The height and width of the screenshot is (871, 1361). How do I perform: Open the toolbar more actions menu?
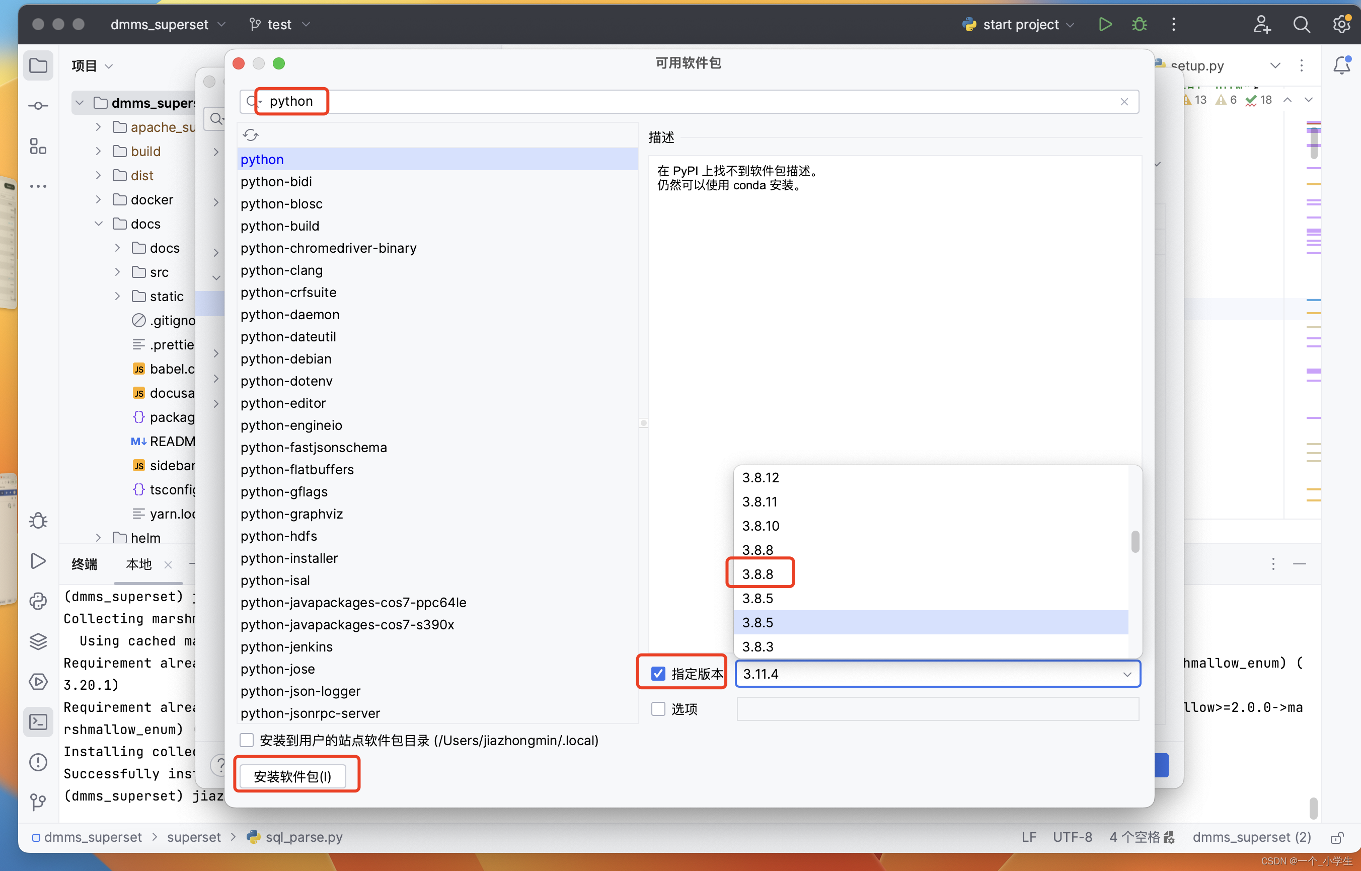pos(1173,24)
